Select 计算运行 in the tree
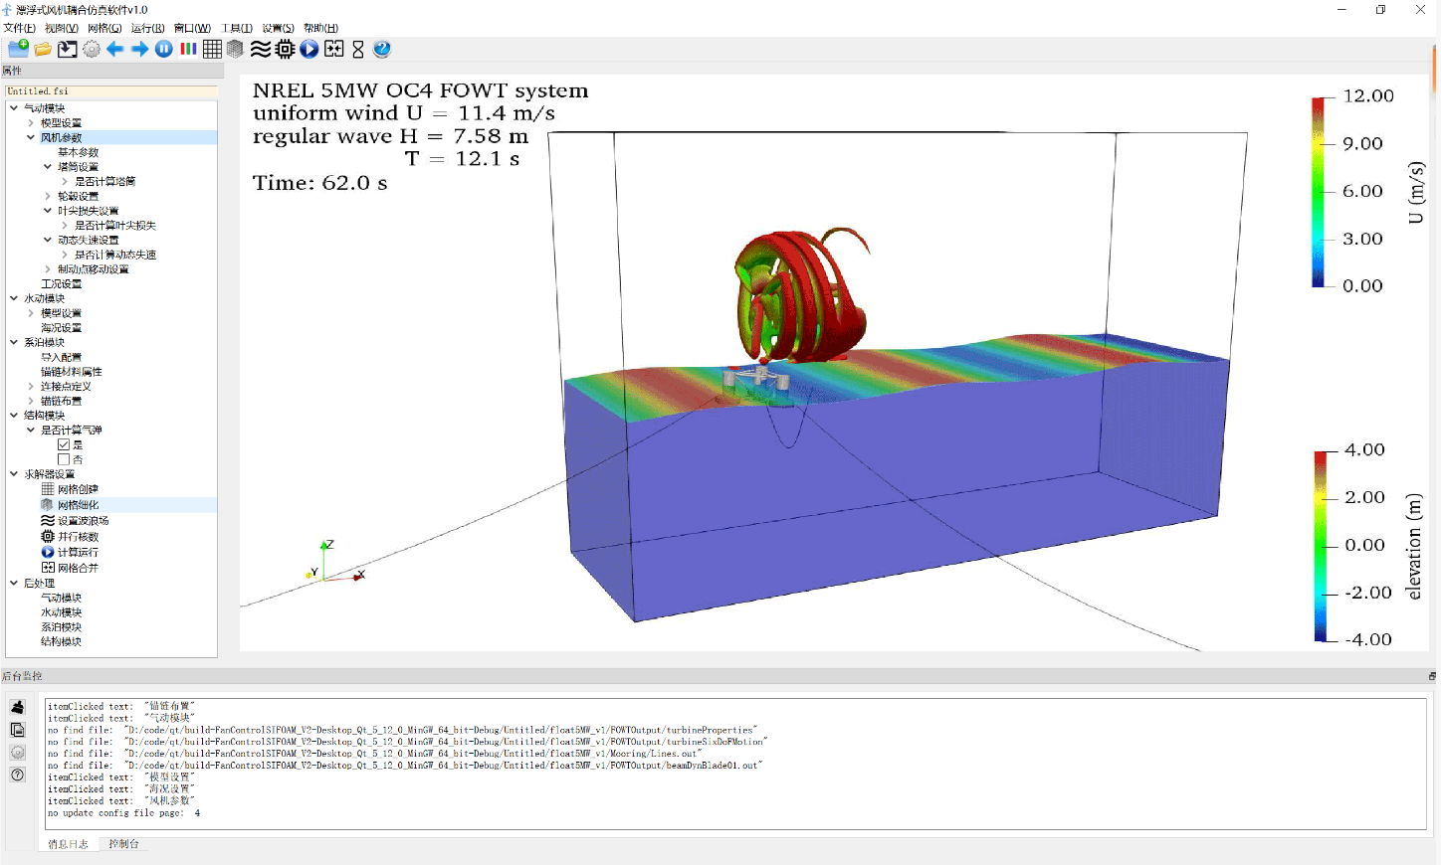Screen dimensions: 1441x865 [78, 552]
